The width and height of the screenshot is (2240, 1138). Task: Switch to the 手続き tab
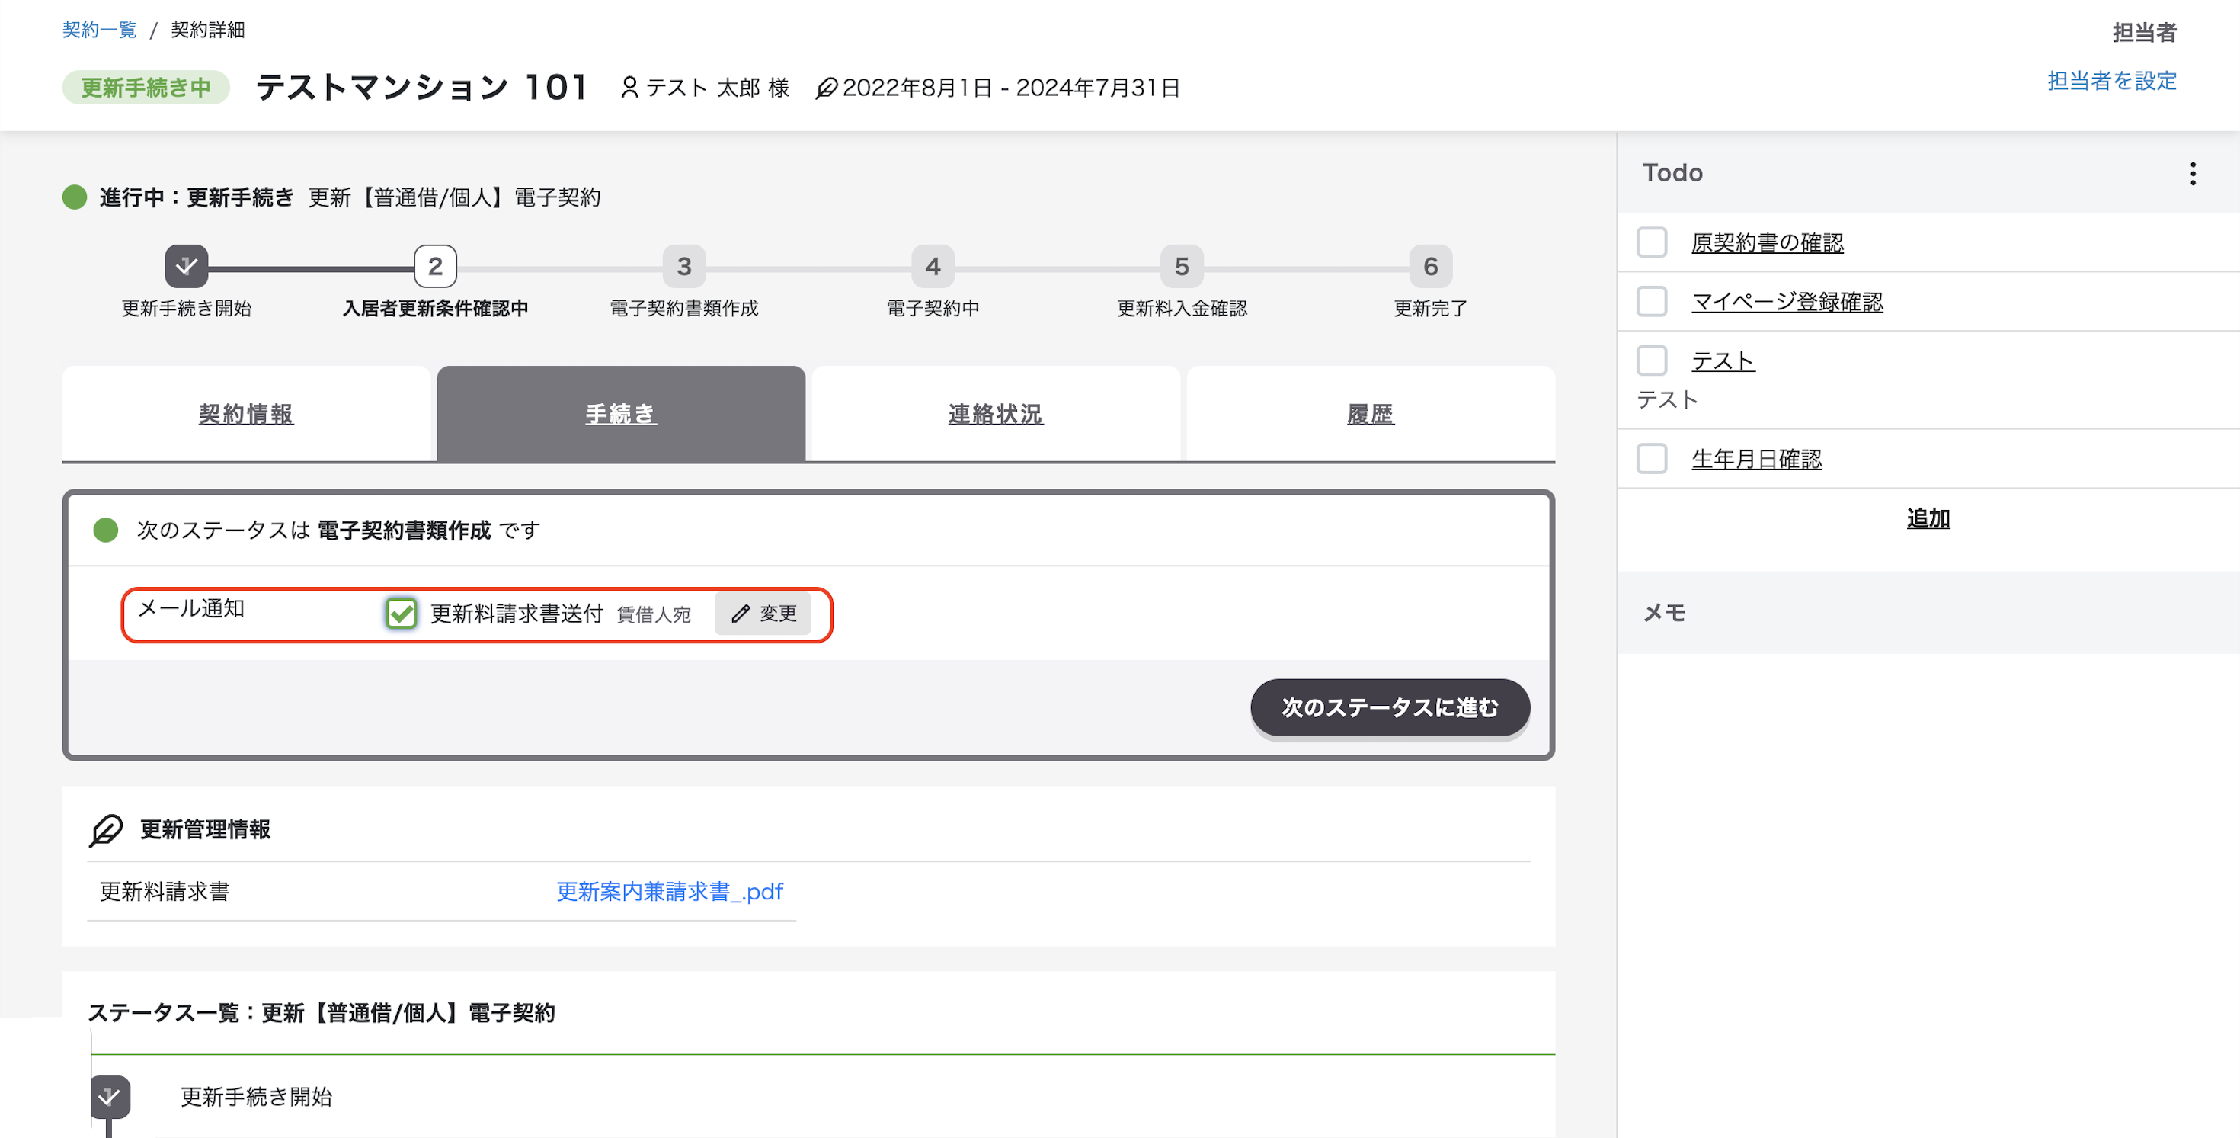point(621,413)
